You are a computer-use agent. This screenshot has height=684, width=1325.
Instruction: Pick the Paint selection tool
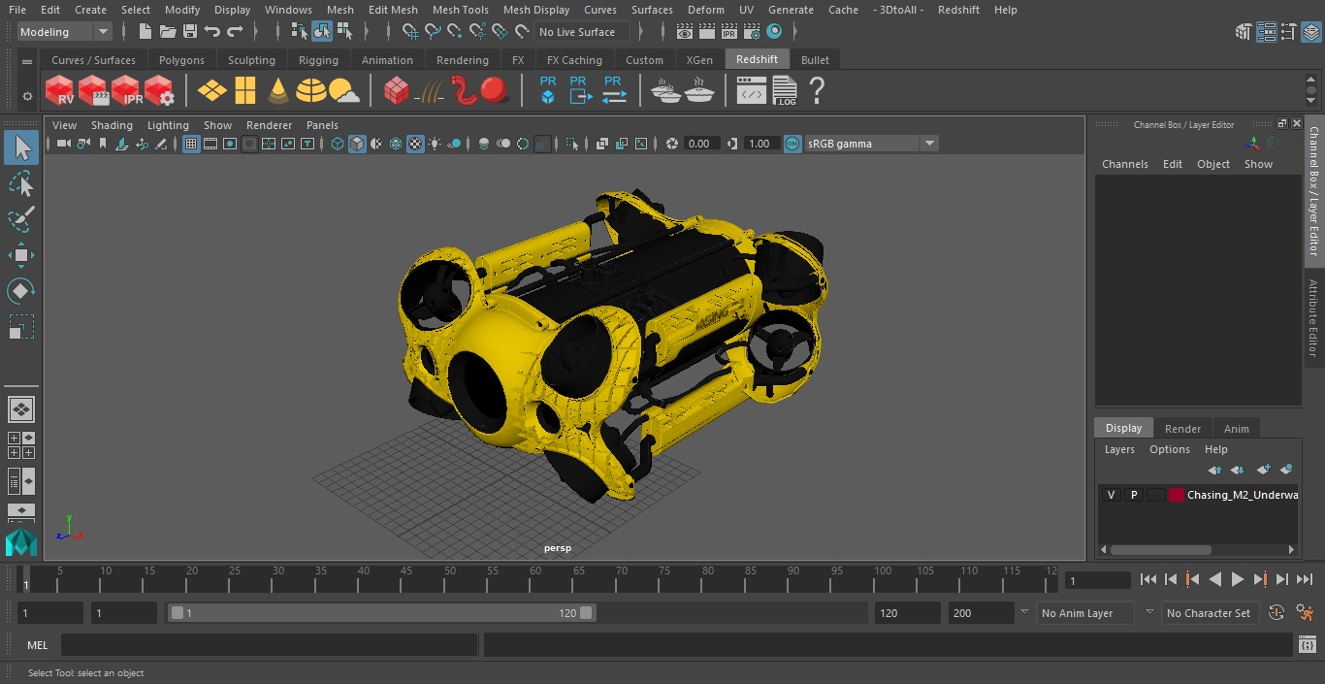[20, 219]
